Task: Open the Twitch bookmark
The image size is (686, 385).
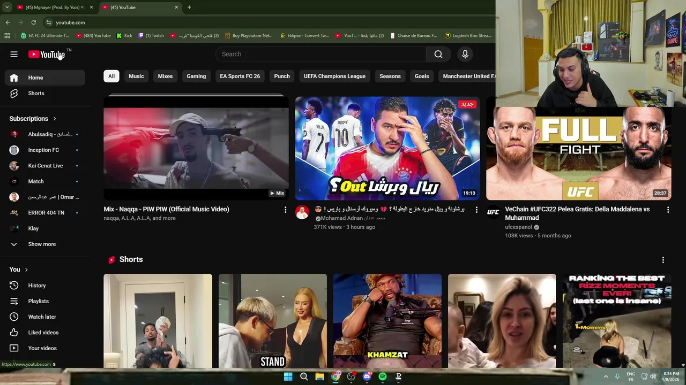Action: coord(151,36)
